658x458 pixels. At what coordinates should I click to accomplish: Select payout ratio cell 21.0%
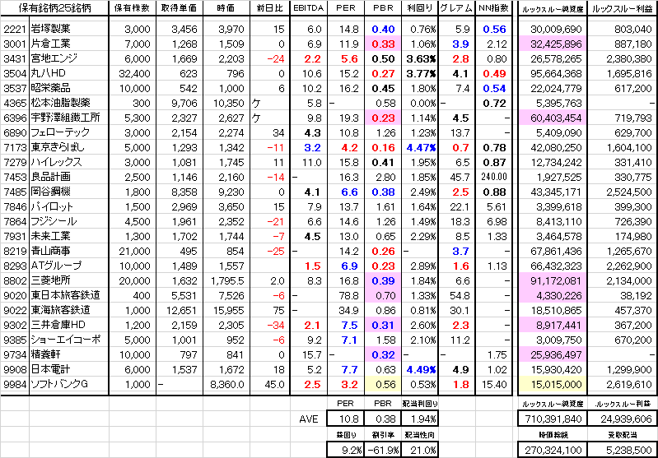420,450
